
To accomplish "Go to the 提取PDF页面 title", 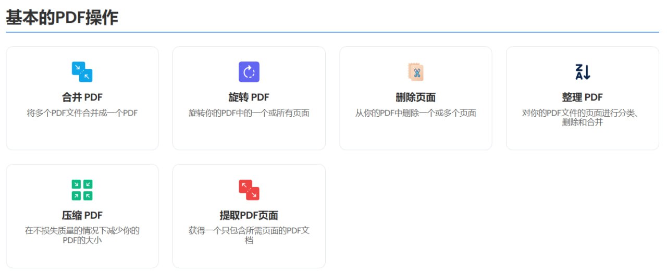I will click(x=249, y=216).
